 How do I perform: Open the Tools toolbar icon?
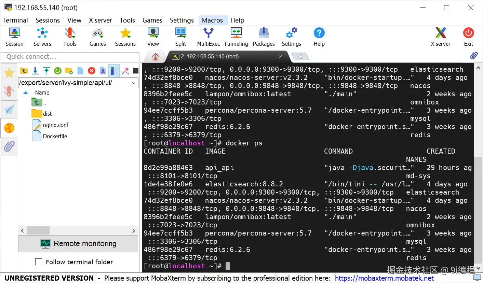[70, 37]
